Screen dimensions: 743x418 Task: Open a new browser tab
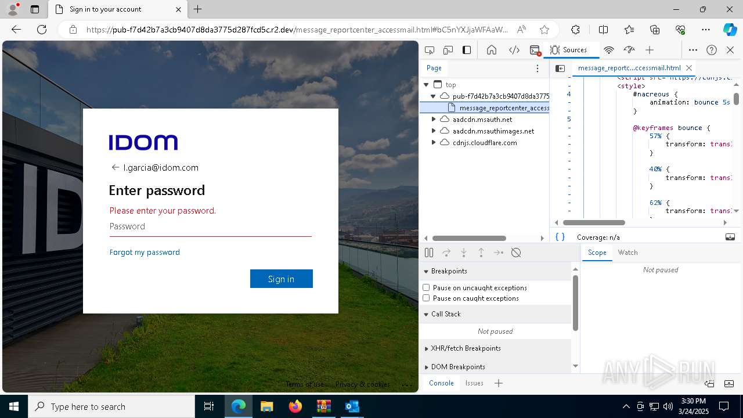[198, 9]
